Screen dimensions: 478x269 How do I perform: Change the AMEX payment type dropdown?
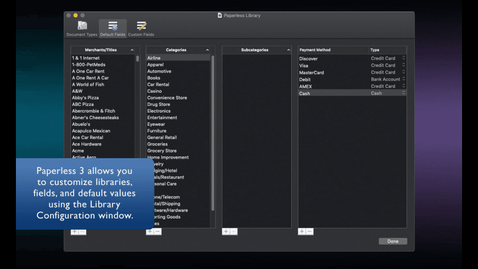click(x=388, y=86)
